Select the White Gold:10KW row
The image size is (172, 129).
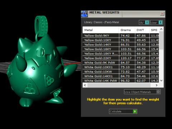[x=121, y=72]
